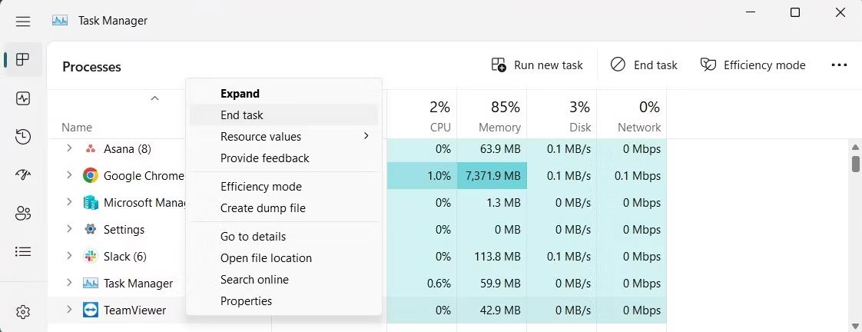862x332 pixels.
Task: Open the Details page sidebar icon
Action: (22, 252)
